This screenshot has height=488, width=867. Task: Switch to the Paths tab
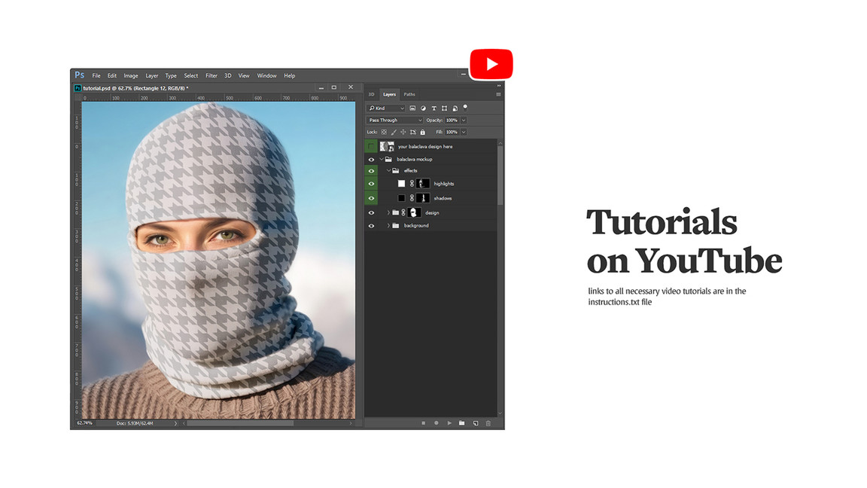coord(409,95)
